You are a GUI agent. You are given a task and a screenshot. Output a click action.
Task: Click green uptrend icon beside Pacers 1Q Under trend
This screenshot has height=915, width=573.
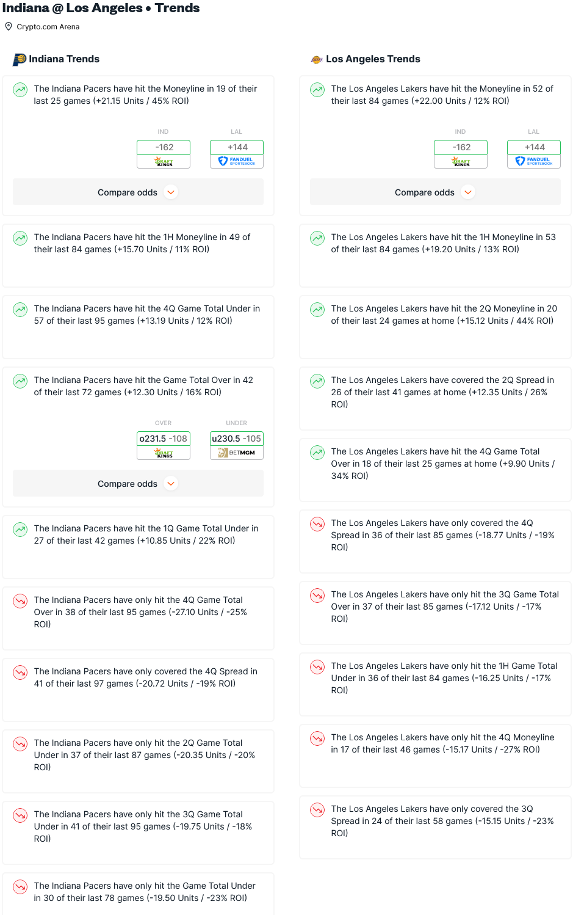(x=20, y=530)
